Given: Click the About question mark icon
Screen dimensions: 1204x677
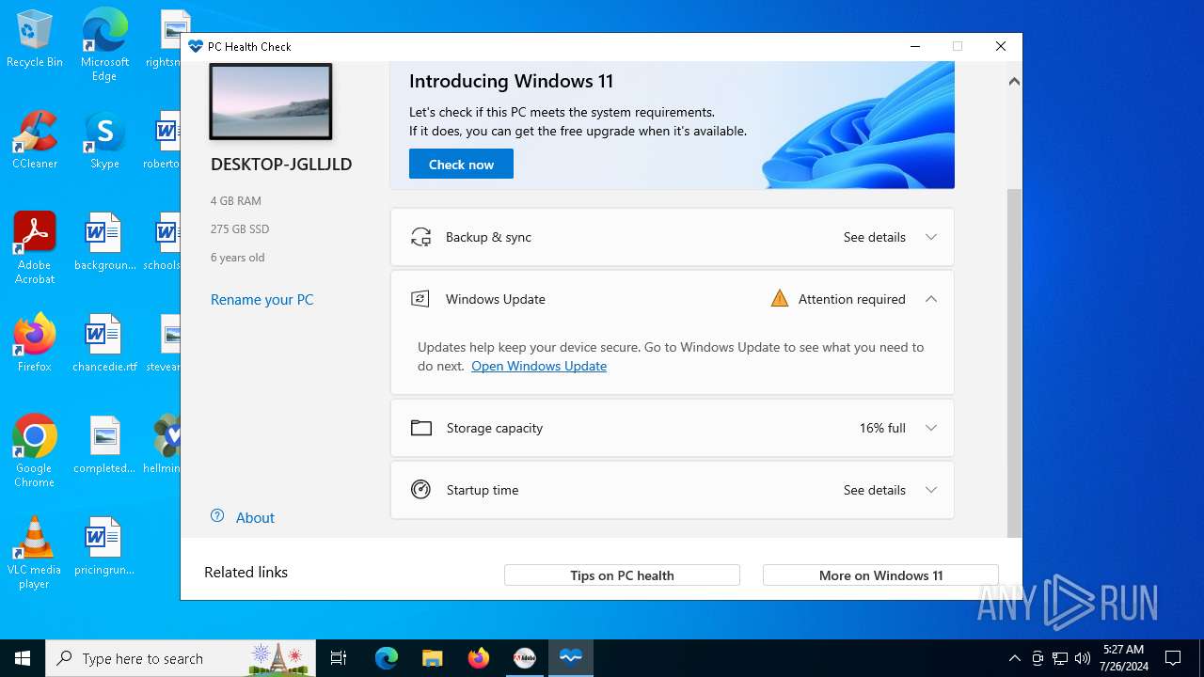Looking at the screenshot, I should click(x=217, y=516).
